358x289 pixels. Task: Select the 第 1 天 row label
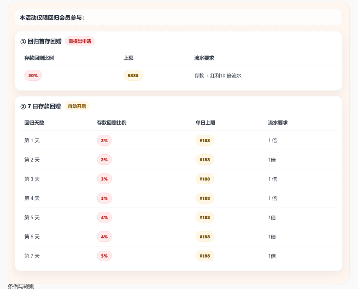coord(32,140)
